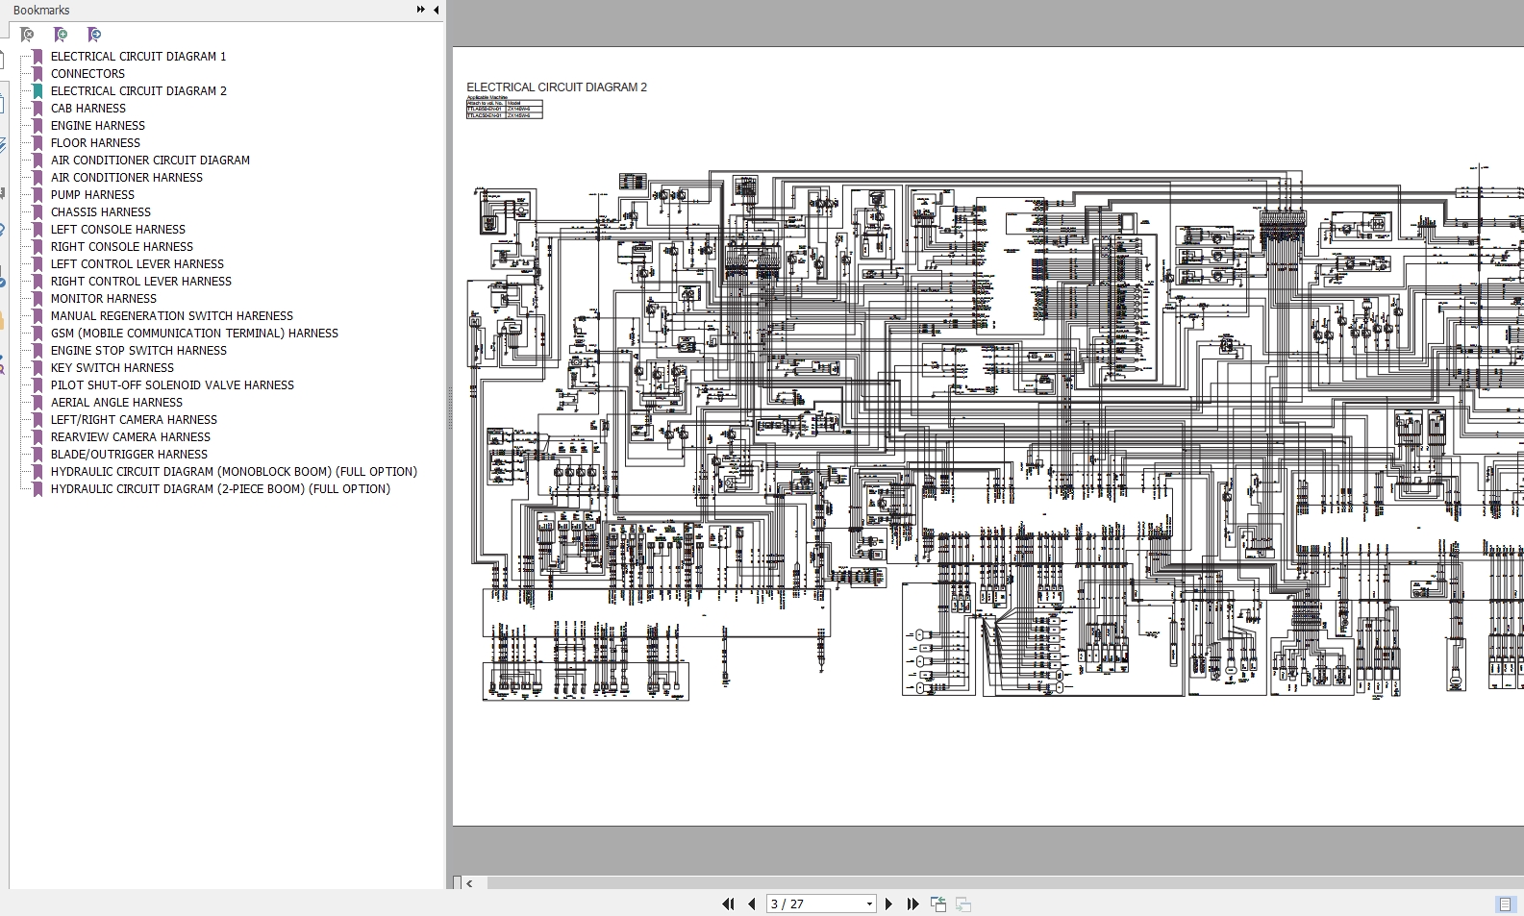Open the CAB HARNESS bookmark

[x=88, y=108]
